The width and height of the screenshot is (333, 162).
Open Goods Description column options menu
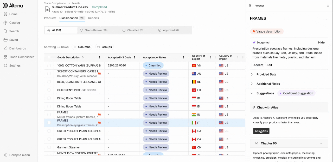pos(99,57)
